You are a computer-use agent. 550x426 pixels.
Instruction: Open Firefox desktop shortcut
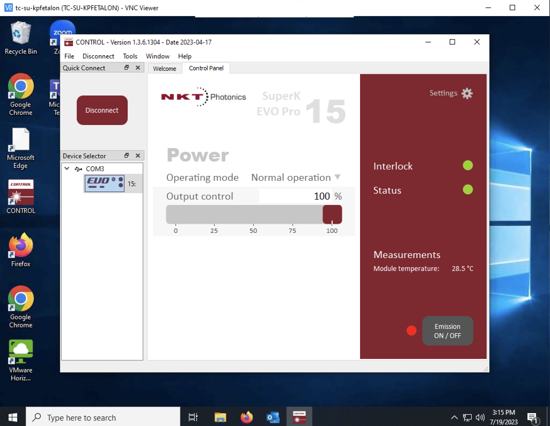click(21, 250)
